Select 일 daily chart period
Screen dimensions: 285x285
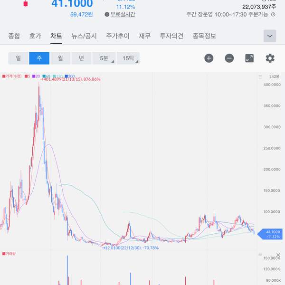coord(18,58)
